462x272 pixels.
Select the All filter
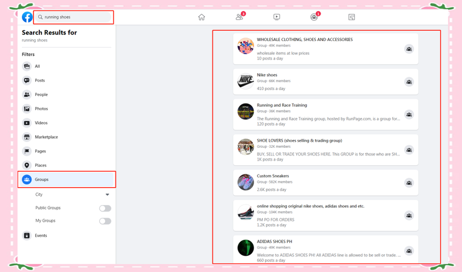click(x=66, y=66)
